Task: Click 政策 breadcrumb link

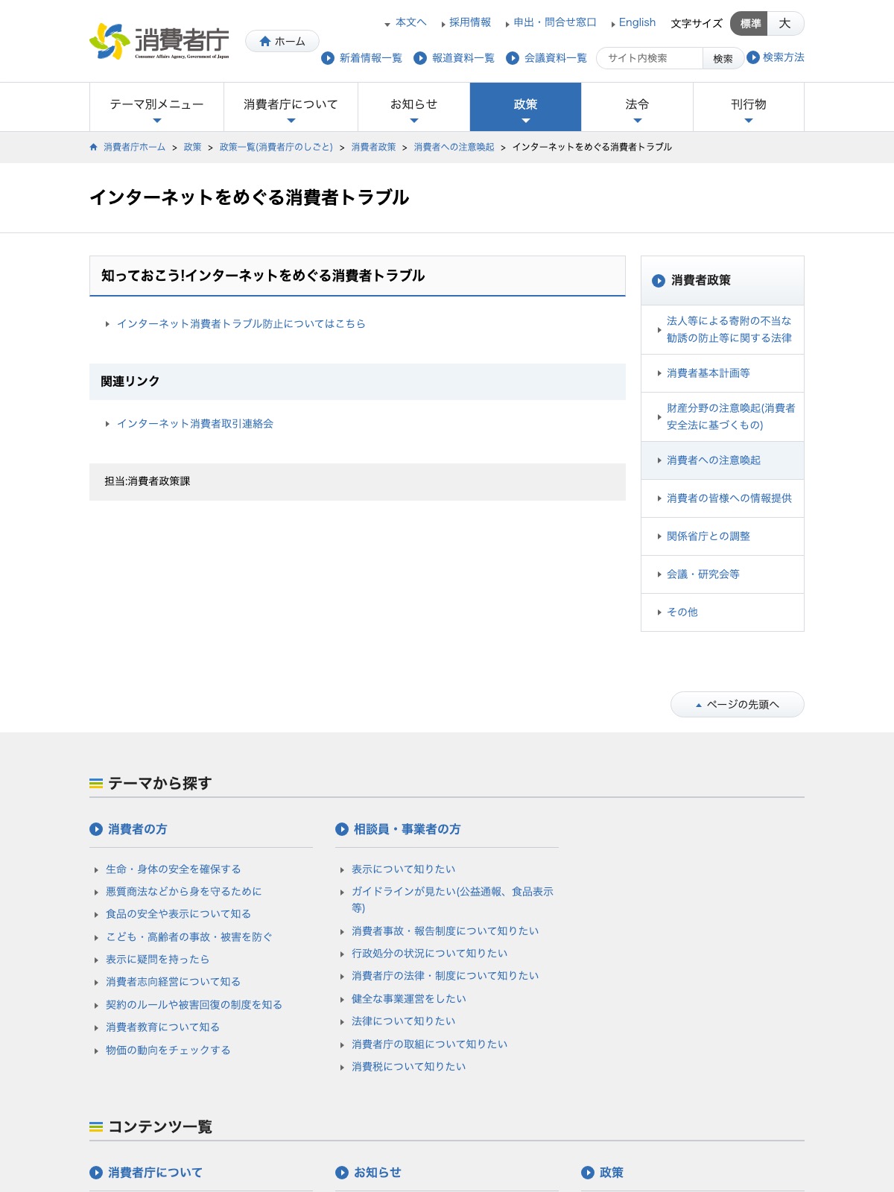Action: tap(192, 147)
